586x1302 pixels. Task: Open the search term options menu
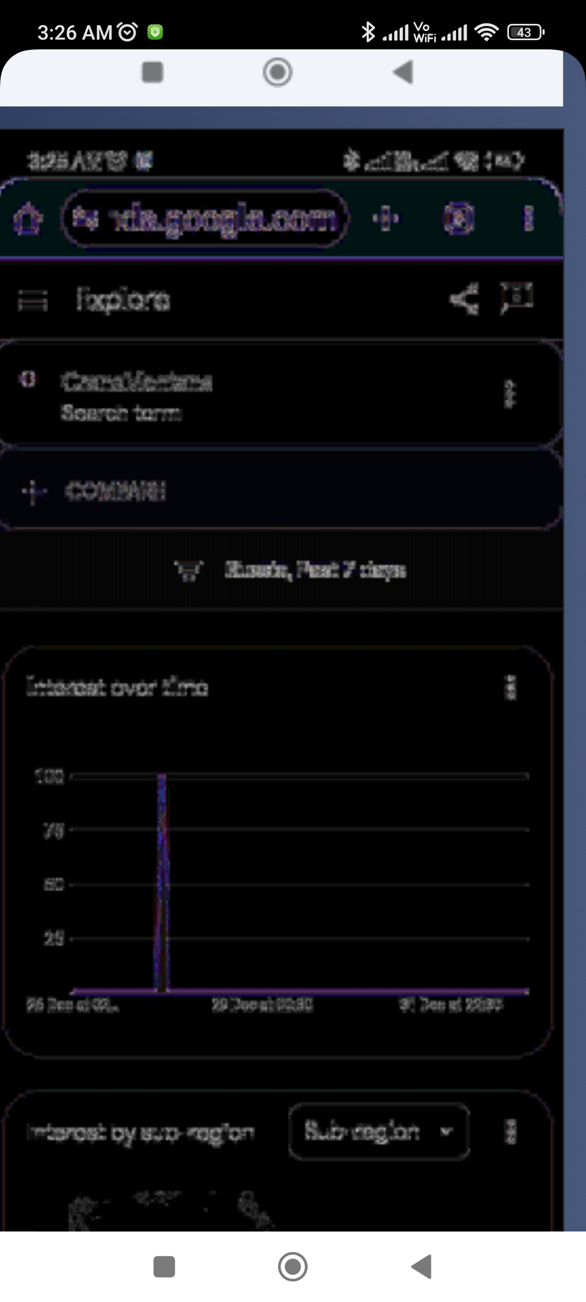pos(509,394)
